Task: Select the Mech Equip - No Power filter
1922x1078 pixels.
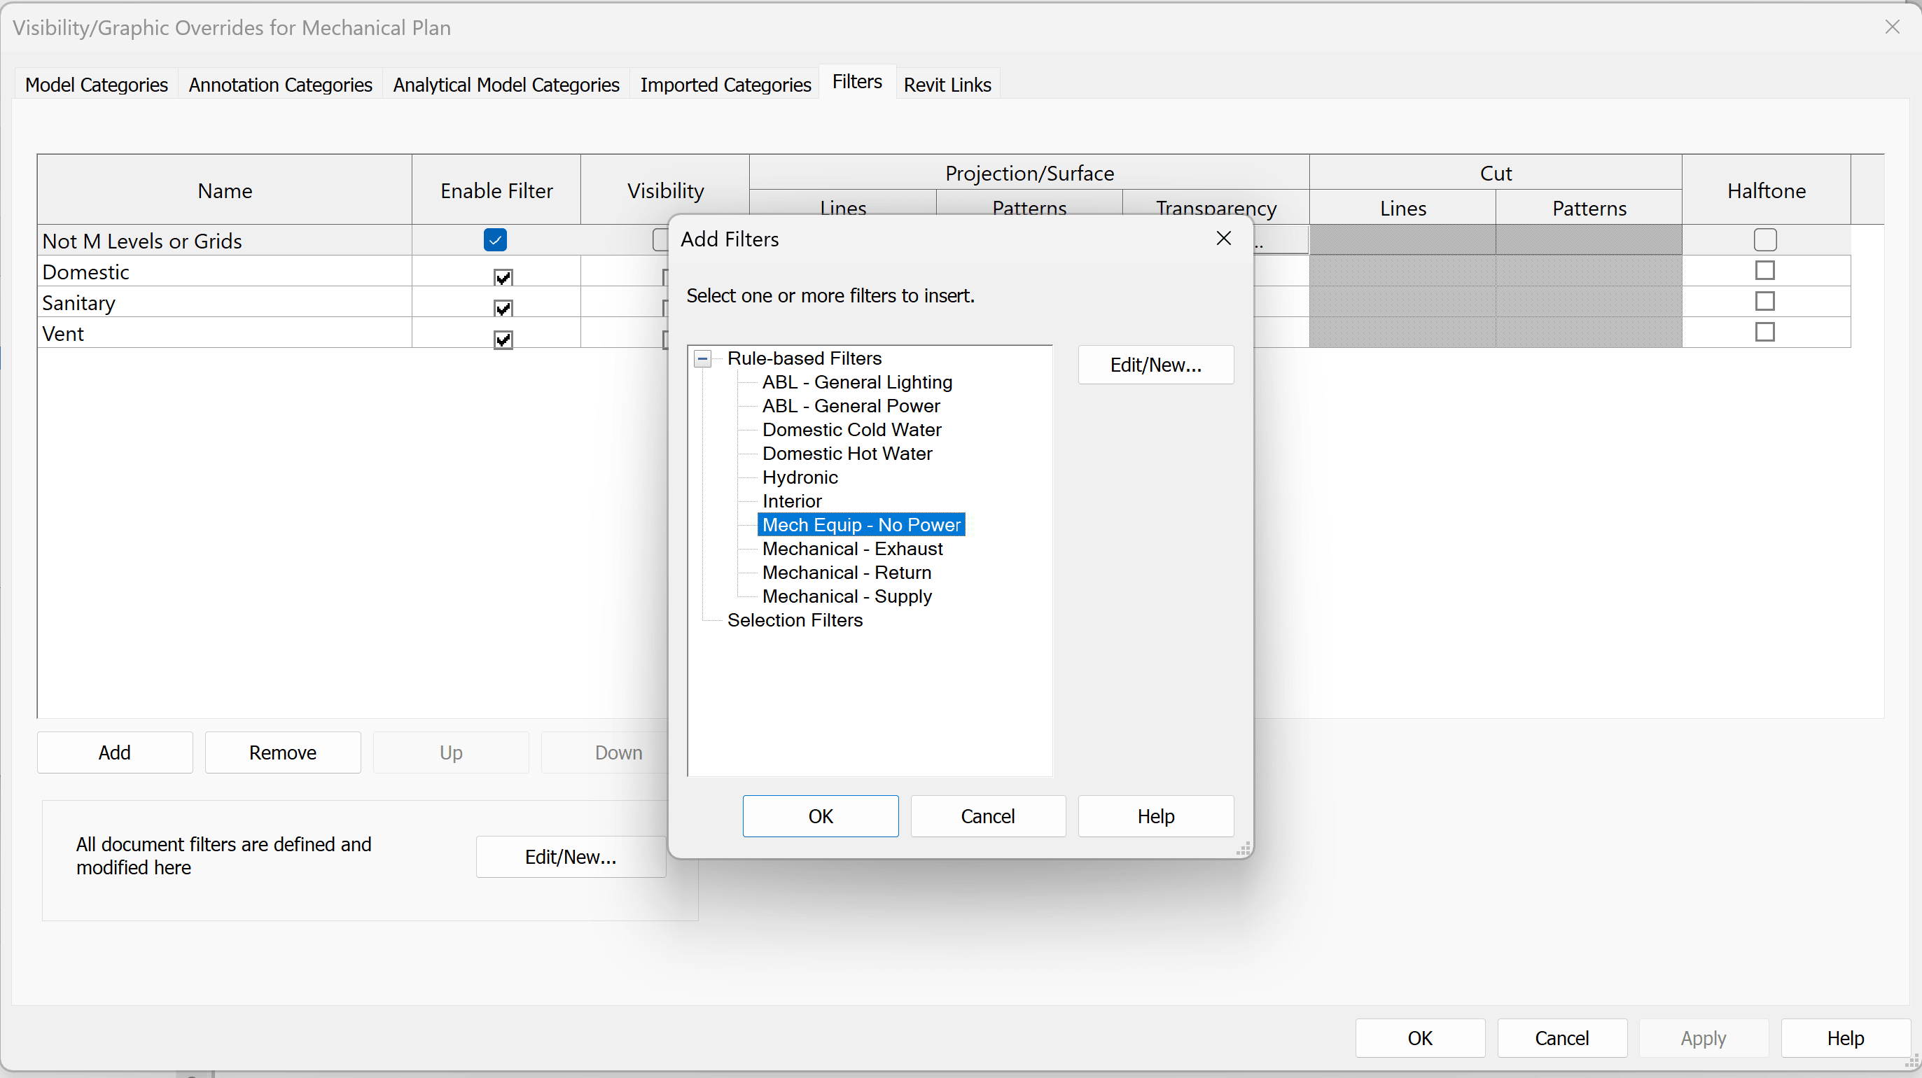Action: 861,525
